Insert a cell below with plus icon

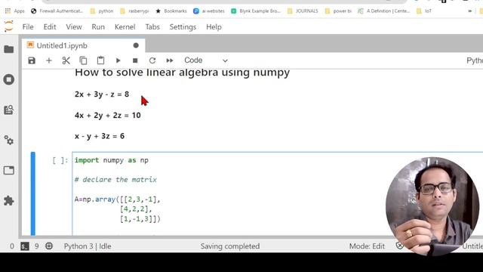point(48,60)
